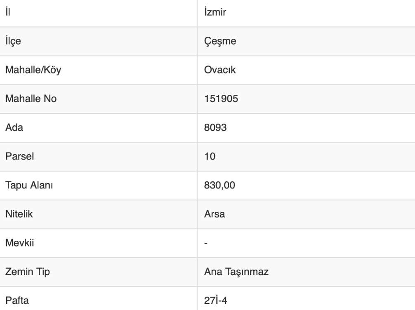Select the 27İ-4 Pafta value

point(216,301)
